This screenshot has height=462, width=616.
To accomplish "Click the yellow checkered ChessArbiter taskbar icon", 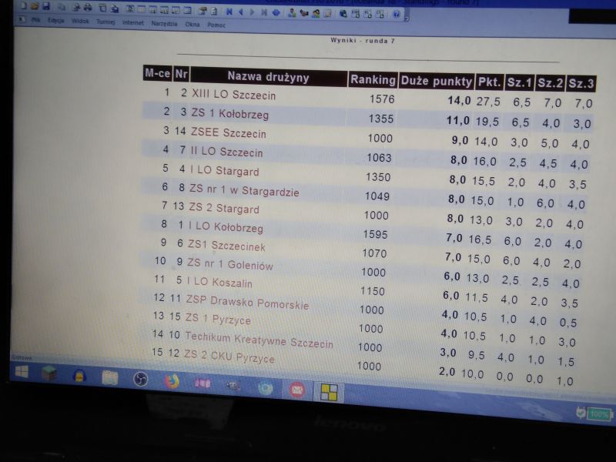I will (x=329, y=393).
